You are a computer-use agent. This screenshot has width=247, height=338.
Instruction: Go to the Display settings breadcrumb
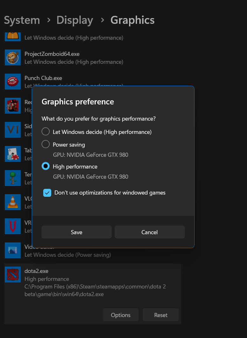coord(75,20)
